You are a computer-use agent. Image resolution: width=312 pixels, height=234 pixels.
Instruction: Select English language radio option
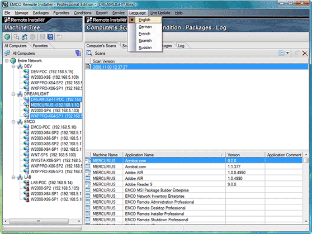(x=145, y=20)
